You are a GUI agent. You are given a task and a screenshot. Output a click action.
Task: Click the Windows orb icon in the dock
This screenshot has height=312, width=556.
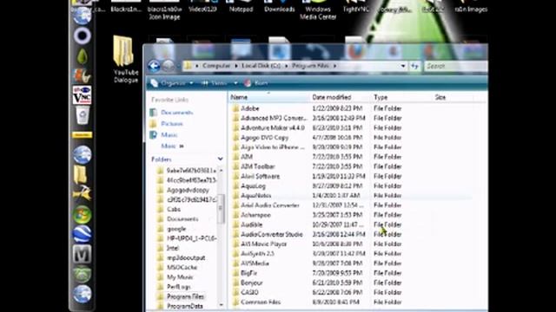(x=82, y=215)
